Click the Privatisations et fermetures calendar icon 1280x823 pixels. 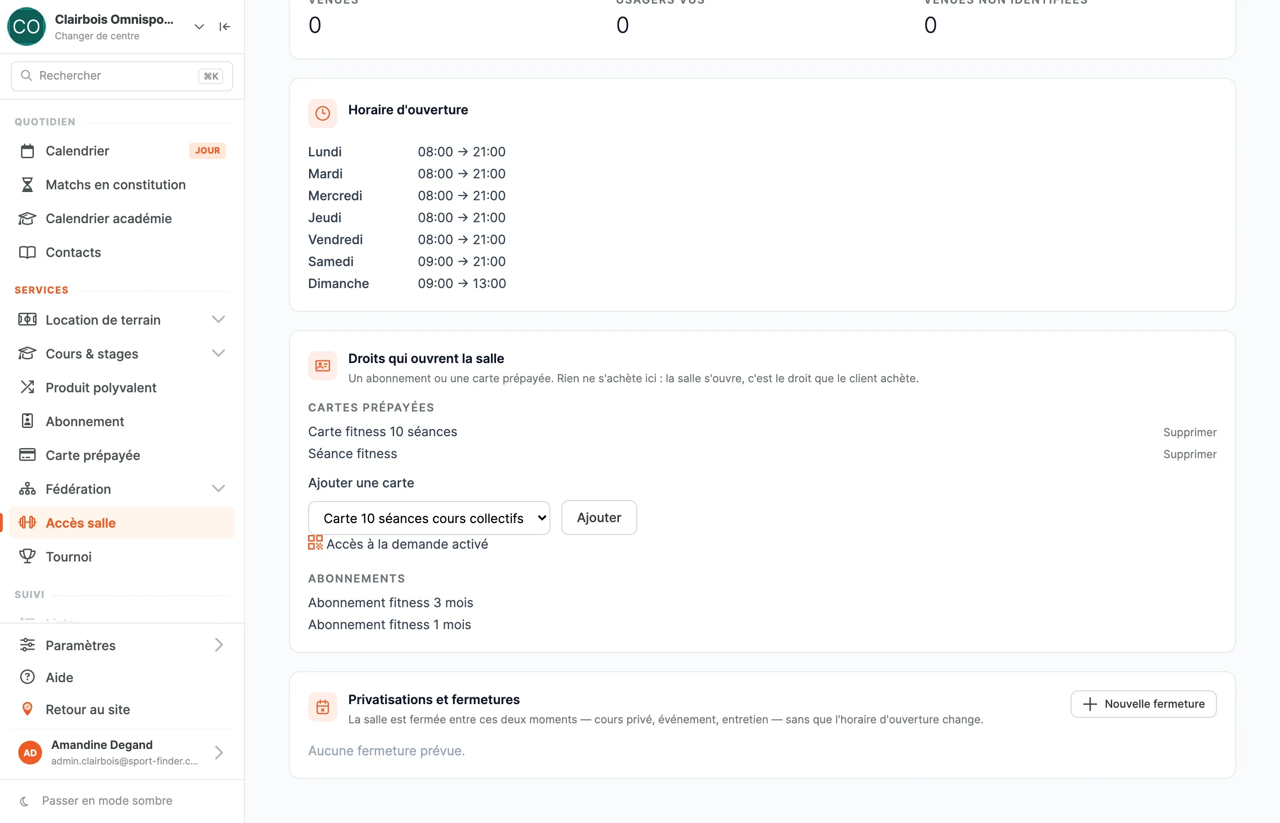tap(323, 707)
